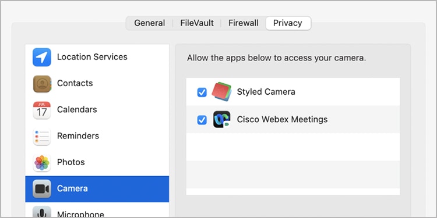Select the Microphone icon in sidebar
The height and width of the screenshot is (218, 437).
point(42,212)
